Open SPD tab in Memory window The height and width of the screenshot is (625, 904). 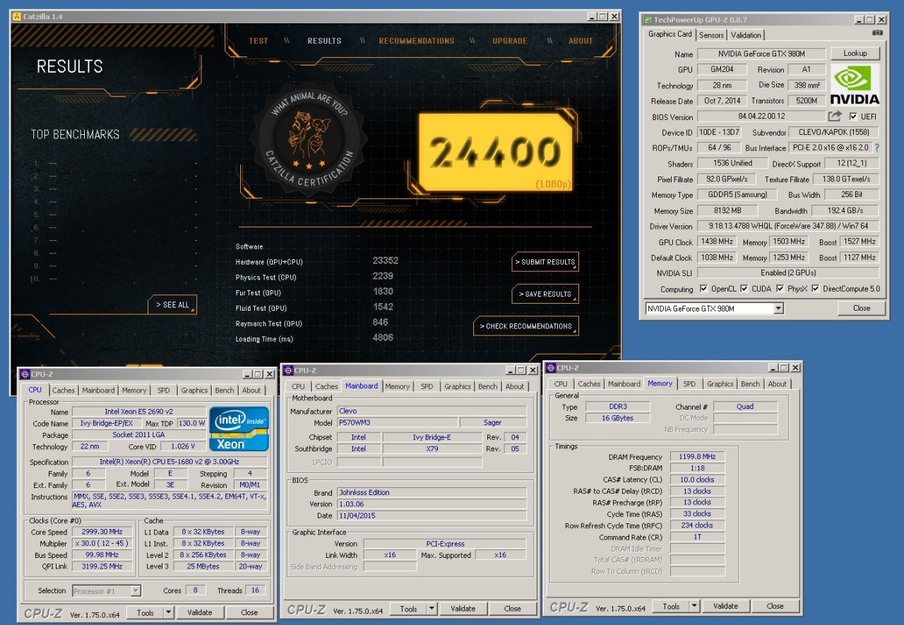pyautogui.click(x=689, y=383)
